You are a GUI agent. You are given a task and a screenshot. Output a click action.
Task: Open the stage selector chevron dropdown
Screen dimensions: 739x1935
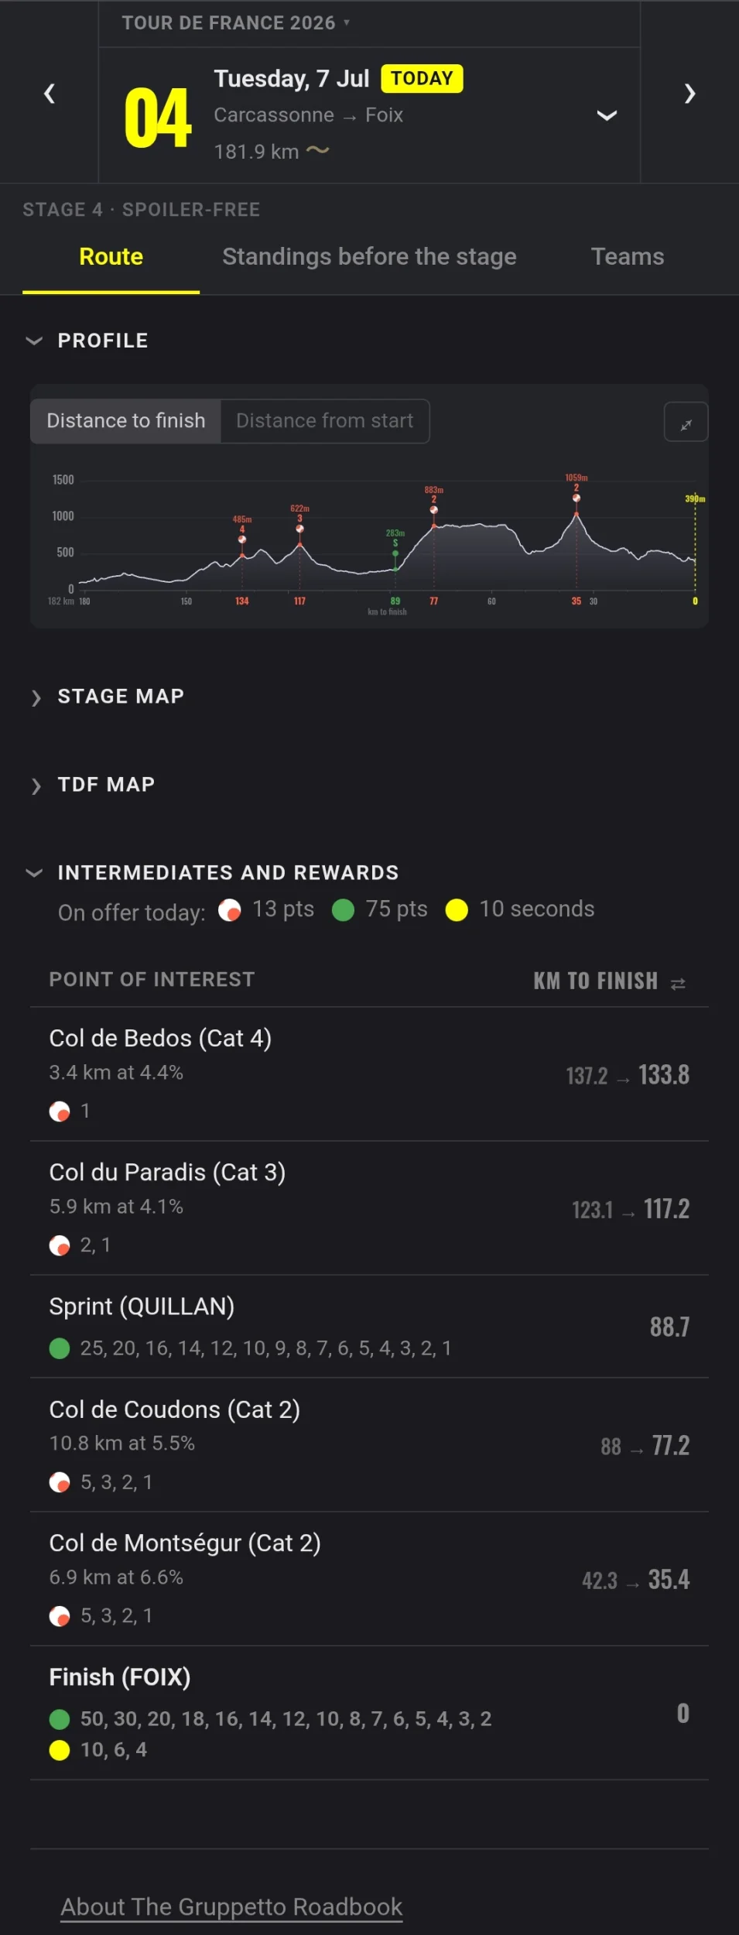click(x=607, y=115)
